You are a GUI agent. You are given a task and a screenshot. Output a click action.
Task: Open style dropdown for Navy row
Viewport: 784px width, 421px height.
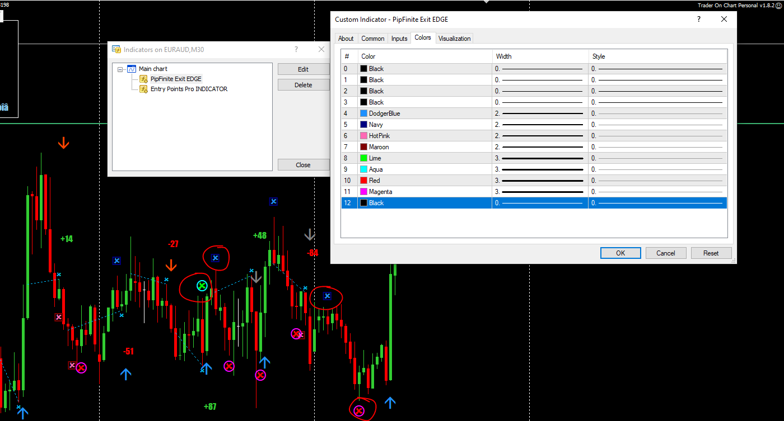[x=658, y=125]
